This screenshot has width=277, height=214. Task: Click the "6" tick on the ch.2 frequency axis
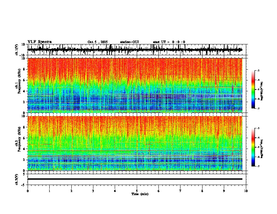point(24,138)
